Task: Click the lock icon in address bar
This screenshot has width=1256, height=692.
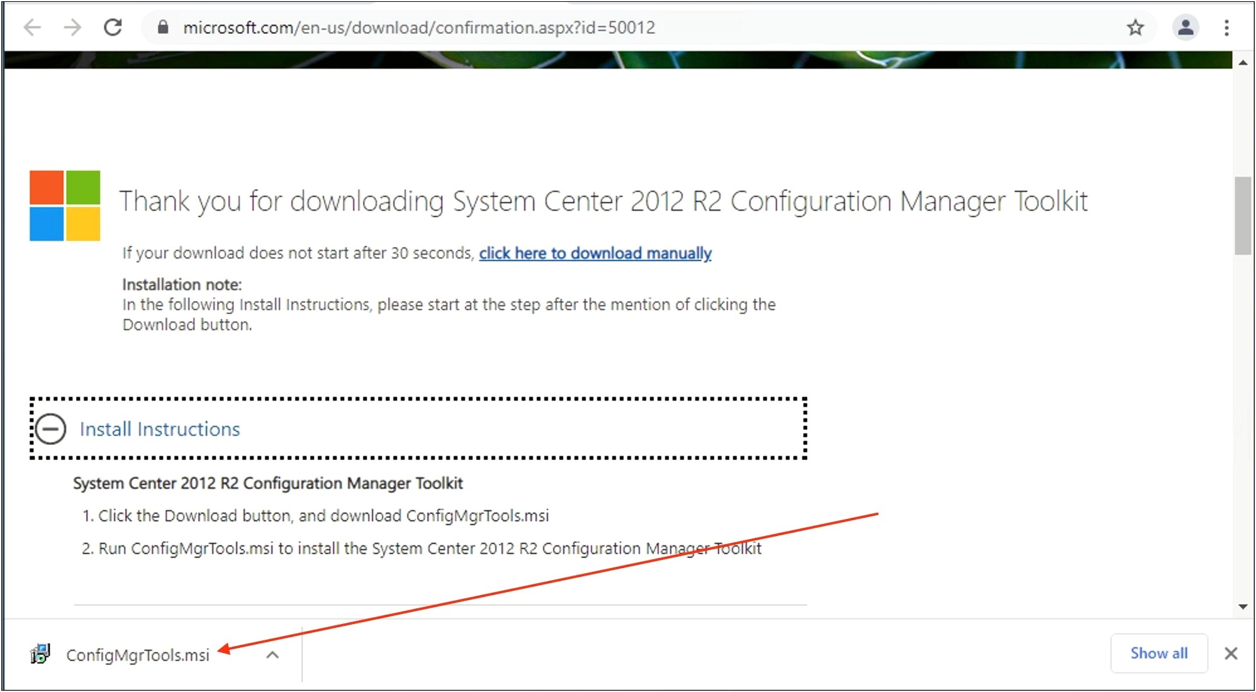Action: [163, 27]
